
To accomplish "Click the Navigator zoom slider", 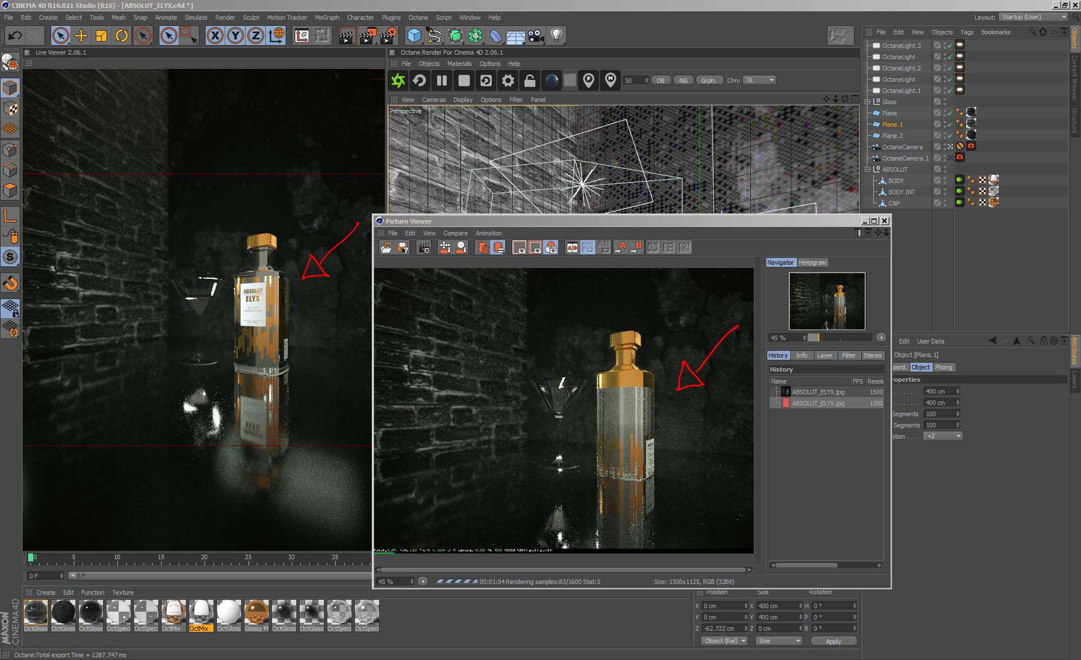I will (x=840, y=337).
